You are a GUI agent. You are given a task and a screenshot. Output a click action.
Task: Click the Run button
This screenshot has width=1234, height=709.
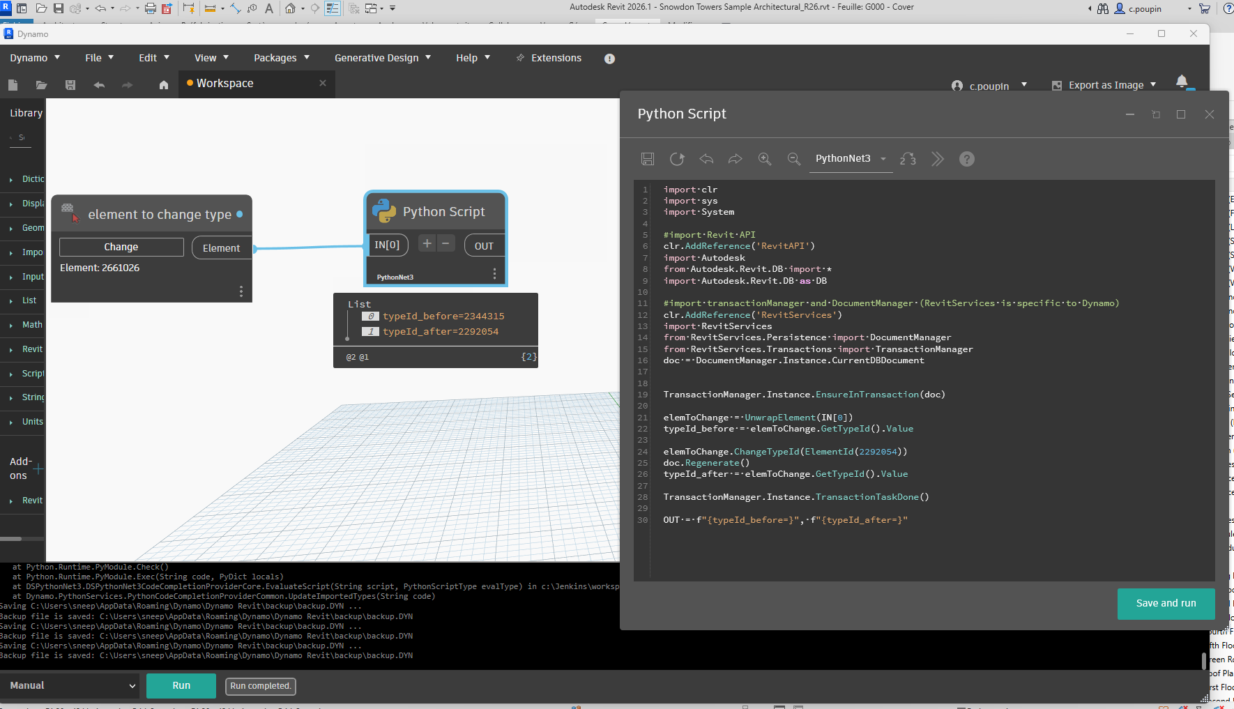pos(181,685)
